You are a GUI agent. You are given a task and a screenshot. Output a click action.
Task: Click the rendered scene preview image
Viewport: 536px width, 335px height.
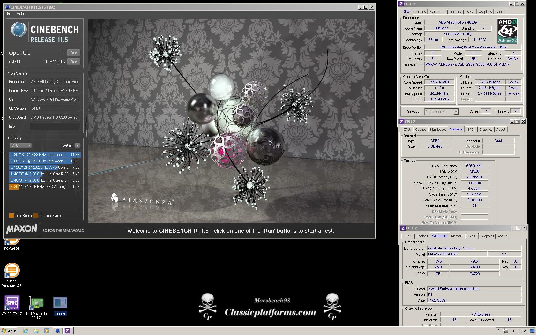pyautogui.click(x=231, y=121)
